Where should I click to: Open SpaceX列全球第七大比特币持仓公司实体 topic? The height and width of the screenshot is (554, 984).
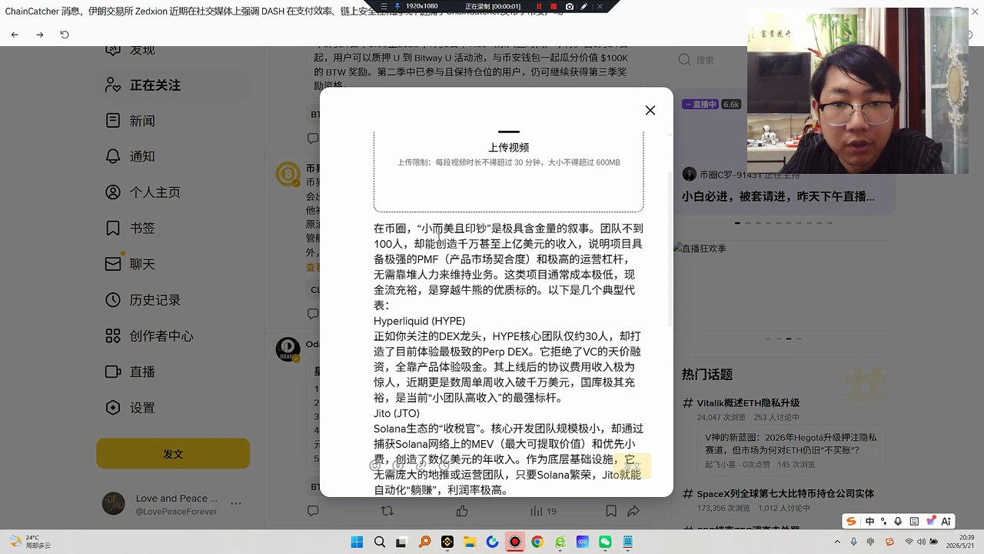tap(785, 493)
